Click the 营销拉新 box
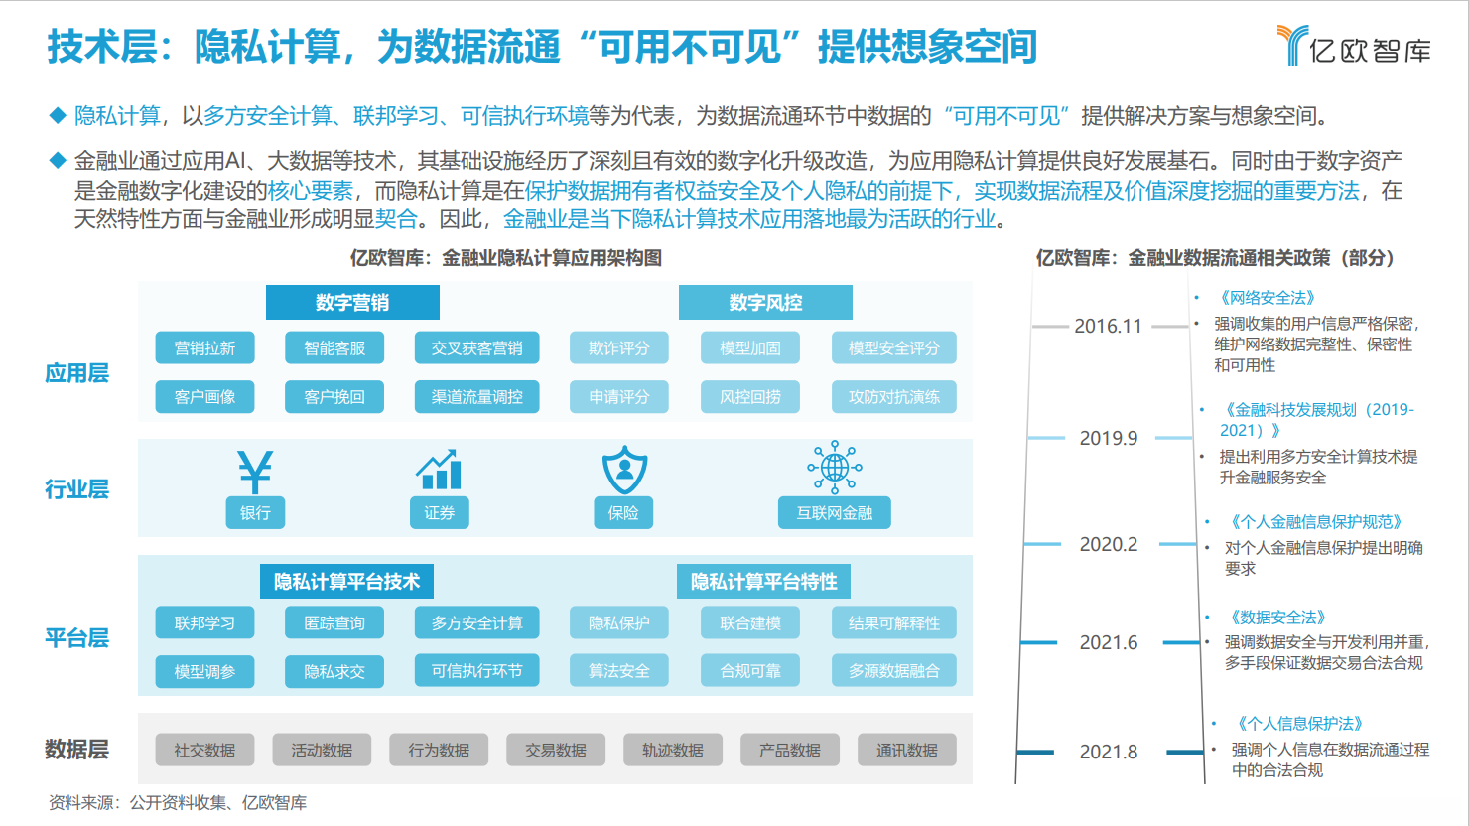The height and width of the screenshot is (826, 1469). click(x=204, y=348)
